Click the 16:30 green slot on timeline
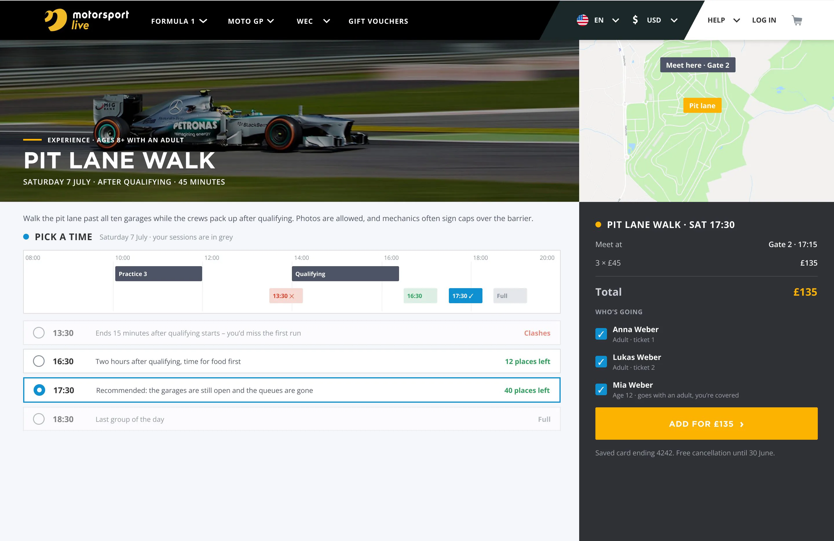 coord(420,296)
